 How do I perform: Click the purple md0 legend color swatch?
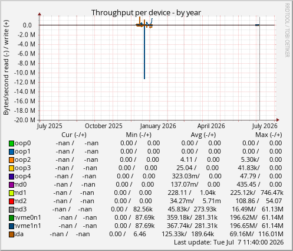11,185
